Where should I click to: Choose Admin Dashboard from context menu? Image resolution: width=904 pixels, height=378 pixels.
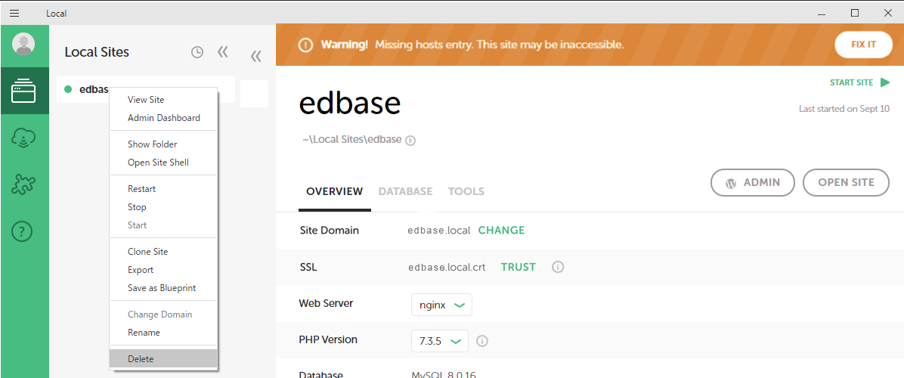click(x=163, y=117)
